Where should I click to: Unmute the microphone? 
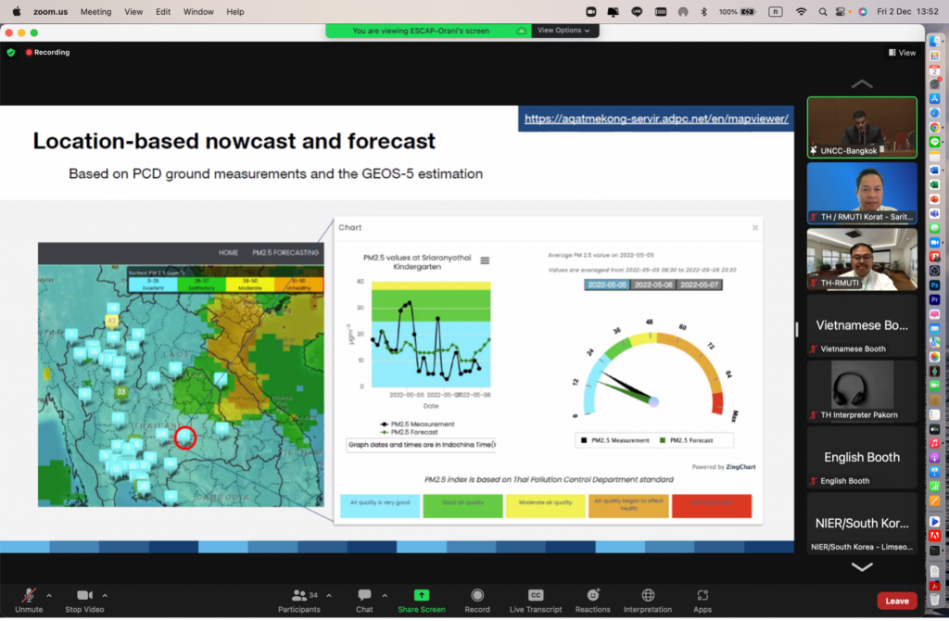[29, 595]
